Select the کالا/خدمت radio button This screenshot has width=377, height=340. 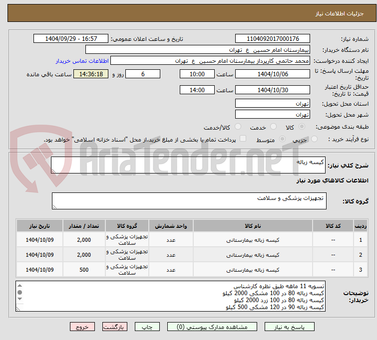pos(238,127)
